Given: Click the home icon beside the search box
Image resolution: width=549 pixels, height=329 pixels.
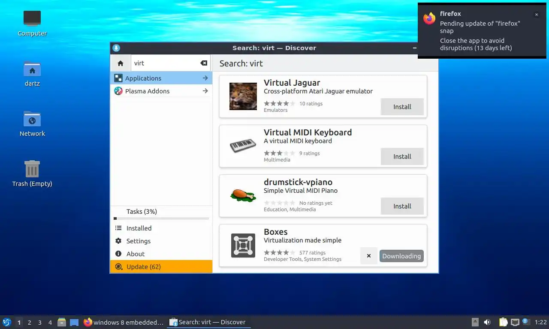Looking at the screenshot, I should [x=121, y=63].
